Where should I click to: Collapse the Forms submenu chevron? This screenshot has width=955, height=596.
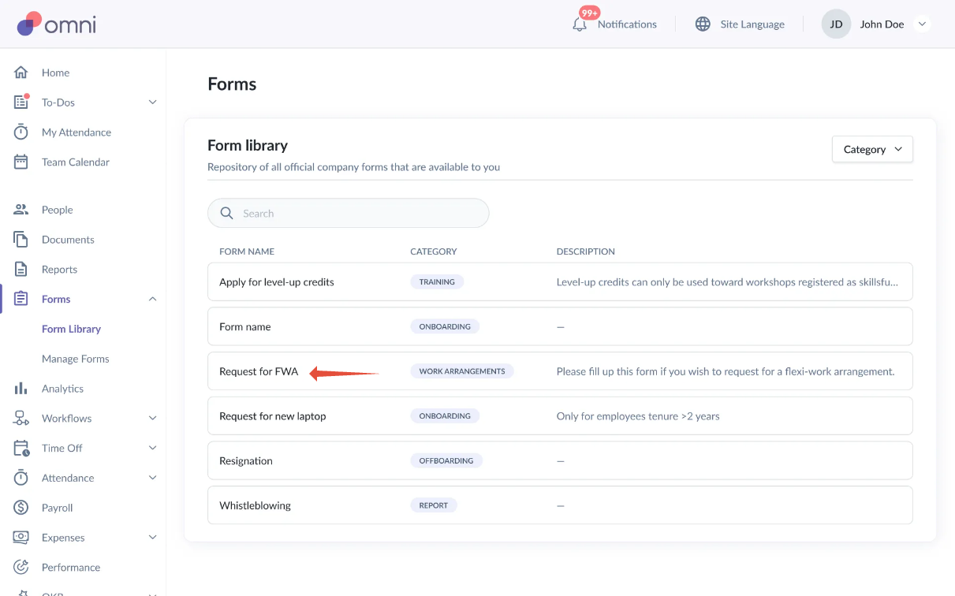coord(153,299)
